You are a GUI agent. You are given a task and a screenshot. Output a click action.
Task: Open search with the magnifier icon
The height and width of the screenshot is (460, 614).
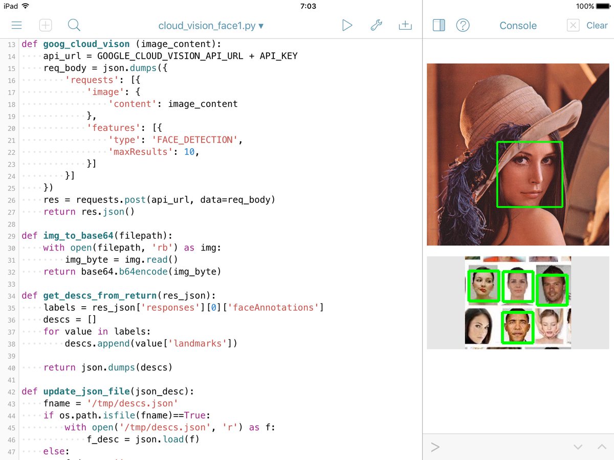[x=74, y=25]
